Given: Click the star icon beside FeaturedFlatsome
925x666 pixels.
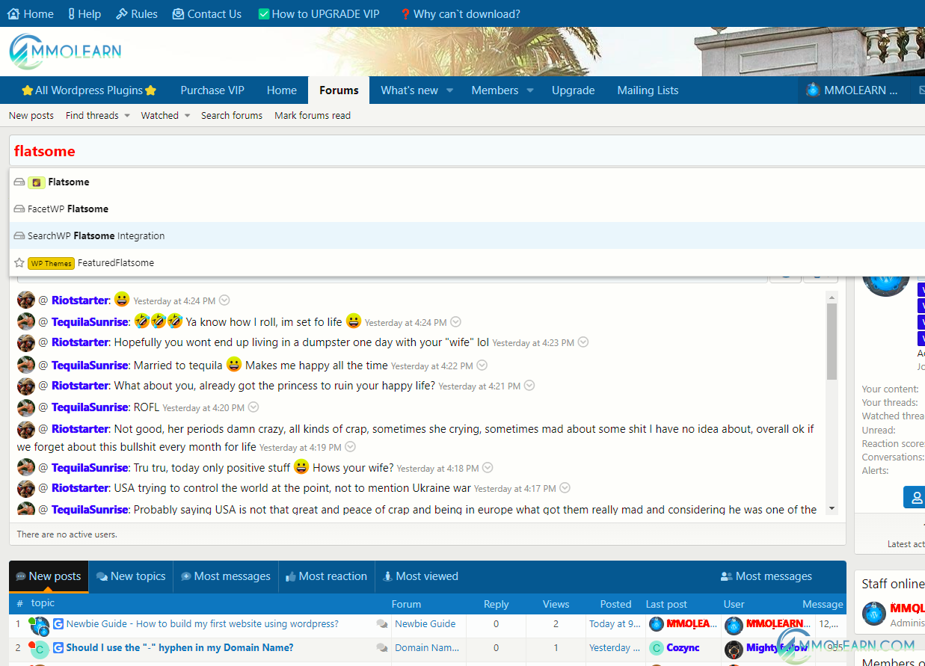Looking at the screenshot, I should pyautogui.click(x=19, y=262).
